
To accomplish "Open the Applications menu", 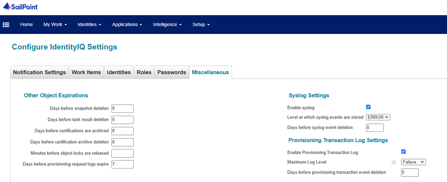I will click(x=127, y=24).
